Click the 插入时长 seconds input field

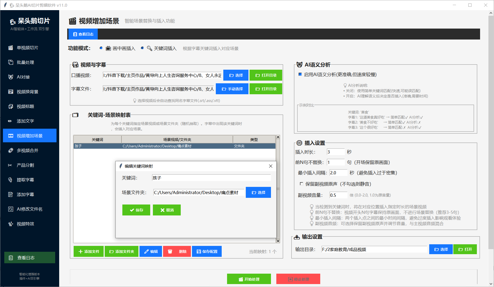click(x=335, y=152)
